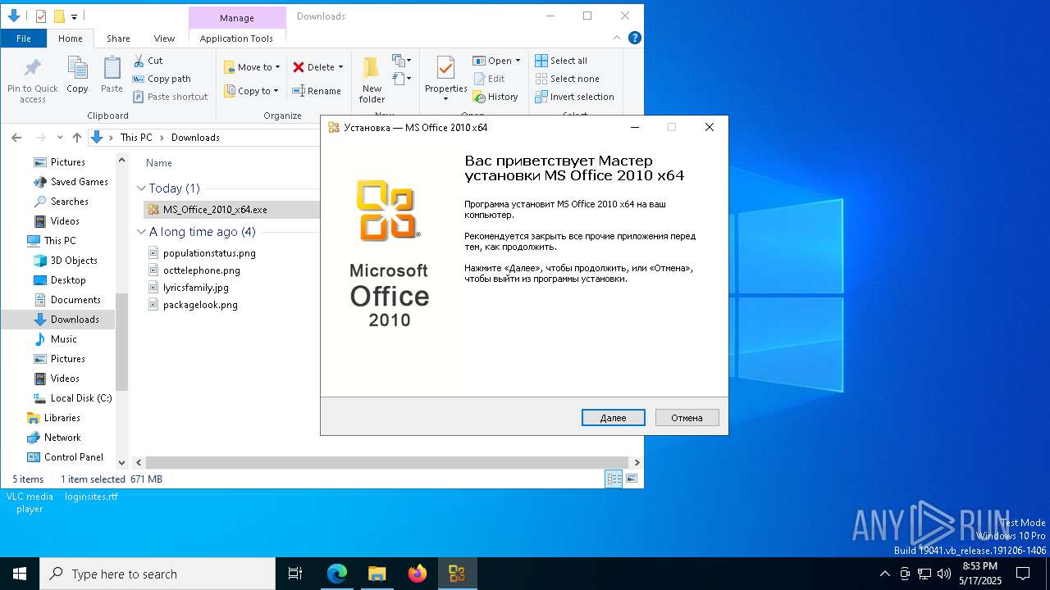Open File Explorer from the taskbar
This screenshot has height=590, width=1050.
click(x=377, y=574)
